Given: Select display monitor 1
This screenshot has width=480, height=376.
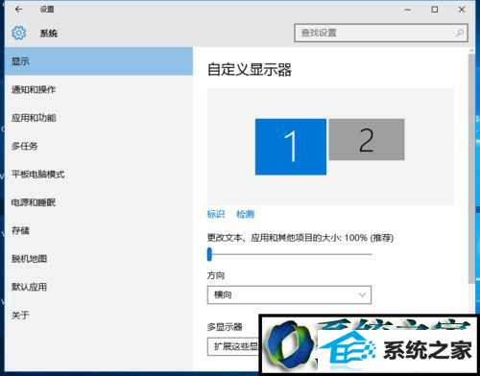Looking at the screenshot, I should 291,147.
